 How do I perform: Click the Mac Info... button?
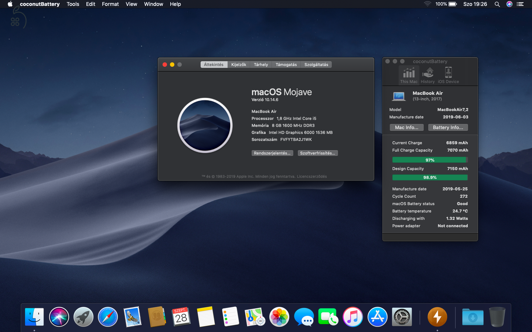[x=406, y=127]
